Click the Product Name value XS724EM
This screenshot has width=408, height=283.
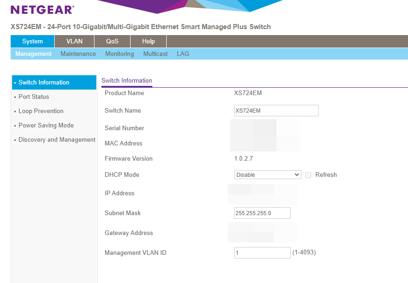pyautogui.click(x=248, y=93)
